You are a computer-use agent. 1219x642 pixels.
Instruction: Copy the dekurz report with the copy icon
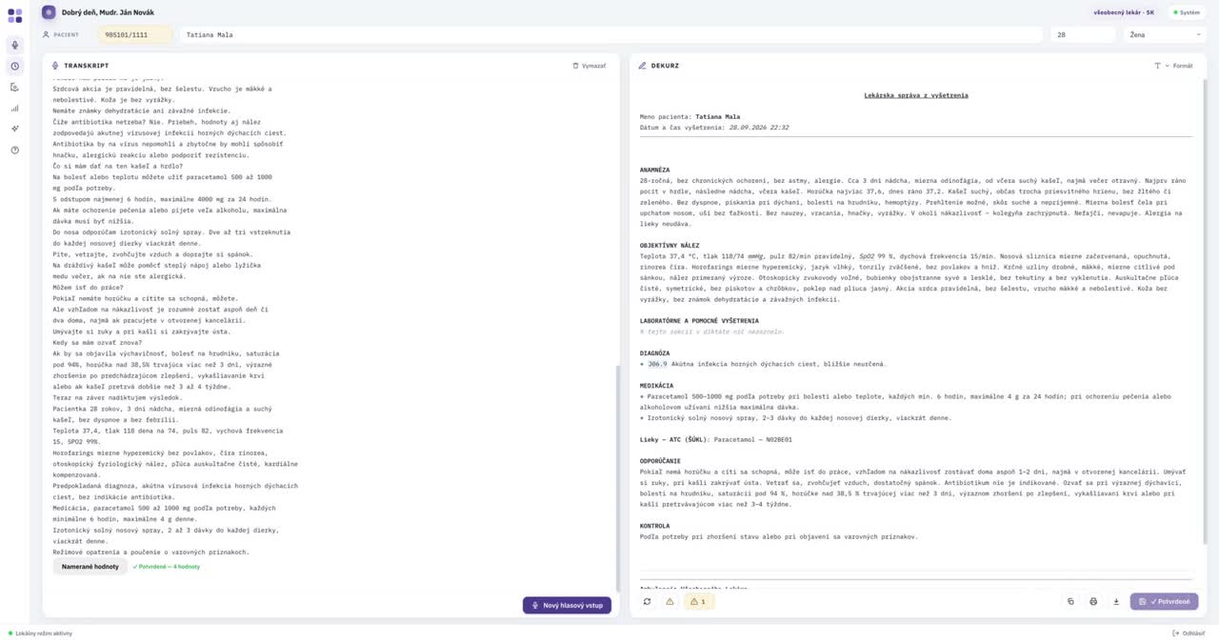point(1071,602)
